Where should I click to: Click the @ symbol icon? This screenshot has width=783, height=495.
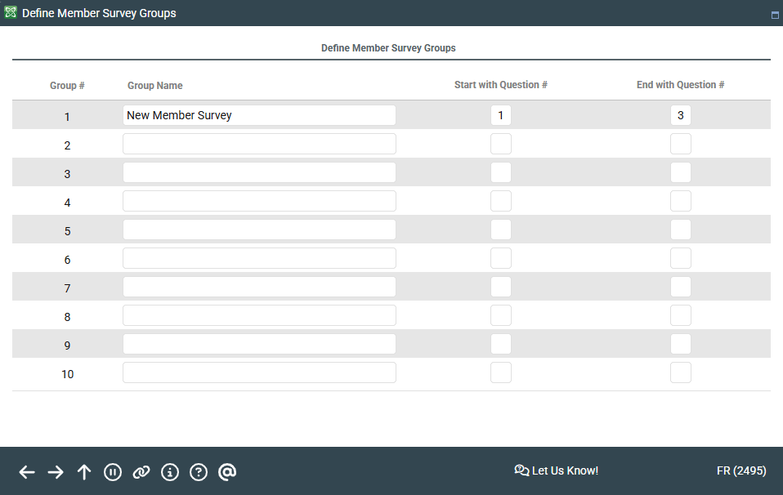(x=227, y=472)
